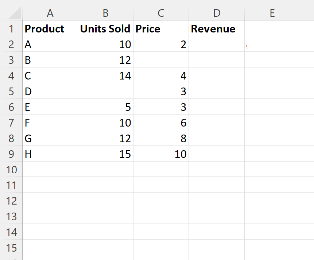Click price value 8 for product G
This screenshot has height=260, width=314.
click(161, 138)
